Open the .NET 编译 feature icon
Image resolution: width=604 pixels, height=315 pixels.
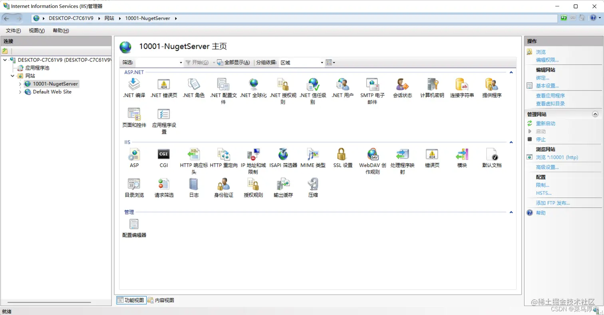[134, 84]
